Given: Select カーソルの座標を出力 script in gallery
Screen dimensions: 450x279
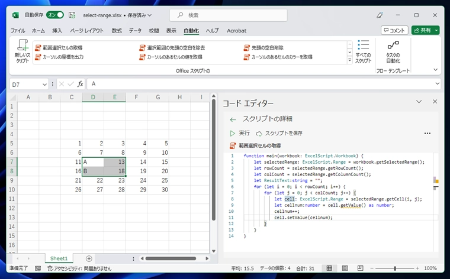Looking at the screenshot, I should [x=59, y=57].
